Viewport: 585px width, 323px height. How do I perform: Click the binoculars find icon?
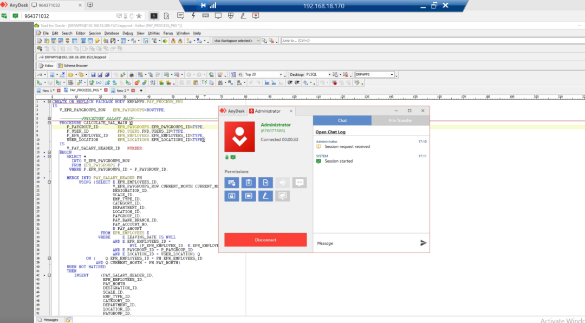click(220, 82)
